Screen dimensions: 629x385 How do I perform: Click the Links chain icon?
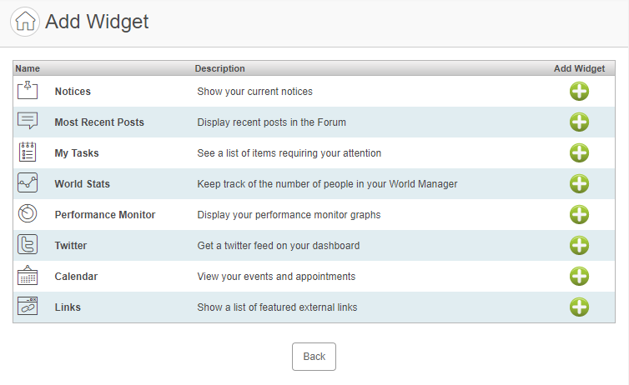[28, 306]
